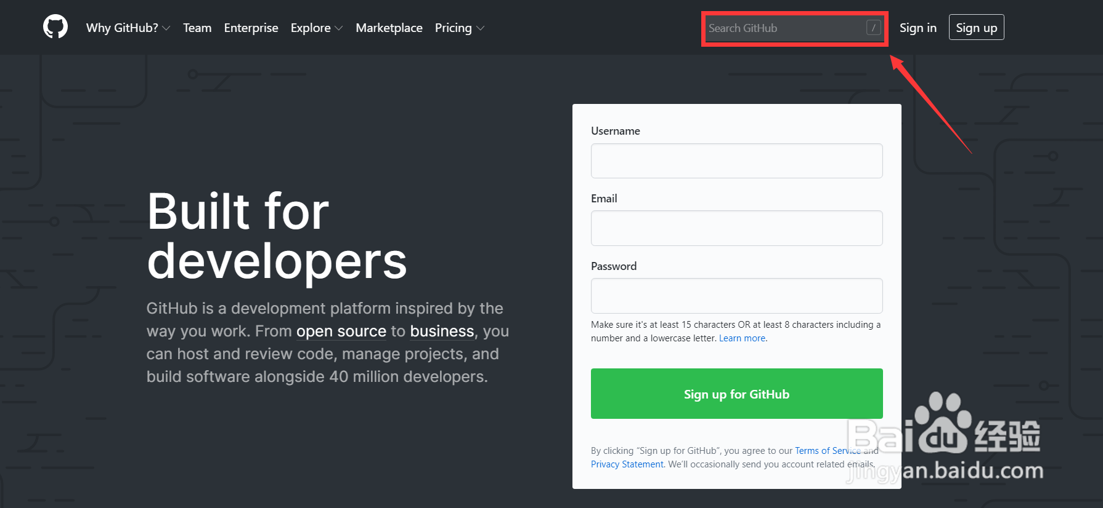Click into the Email input field
Viewport: 1103px width, 508px height.
coord(737,228)
